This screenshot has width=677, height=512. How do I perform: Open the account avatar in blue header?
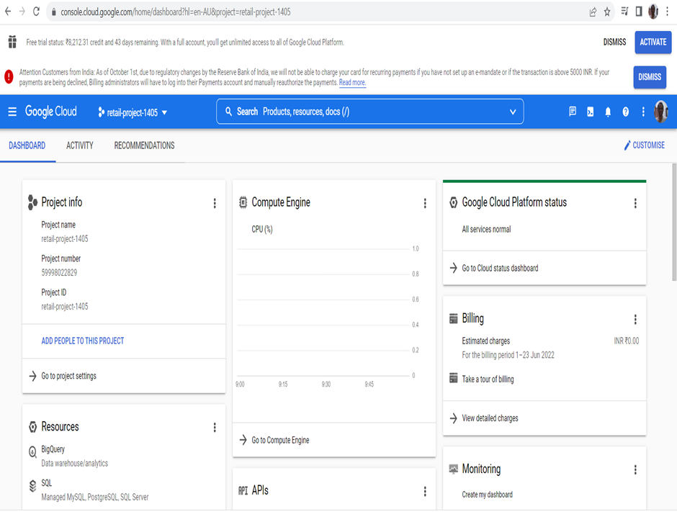[660, 112]
